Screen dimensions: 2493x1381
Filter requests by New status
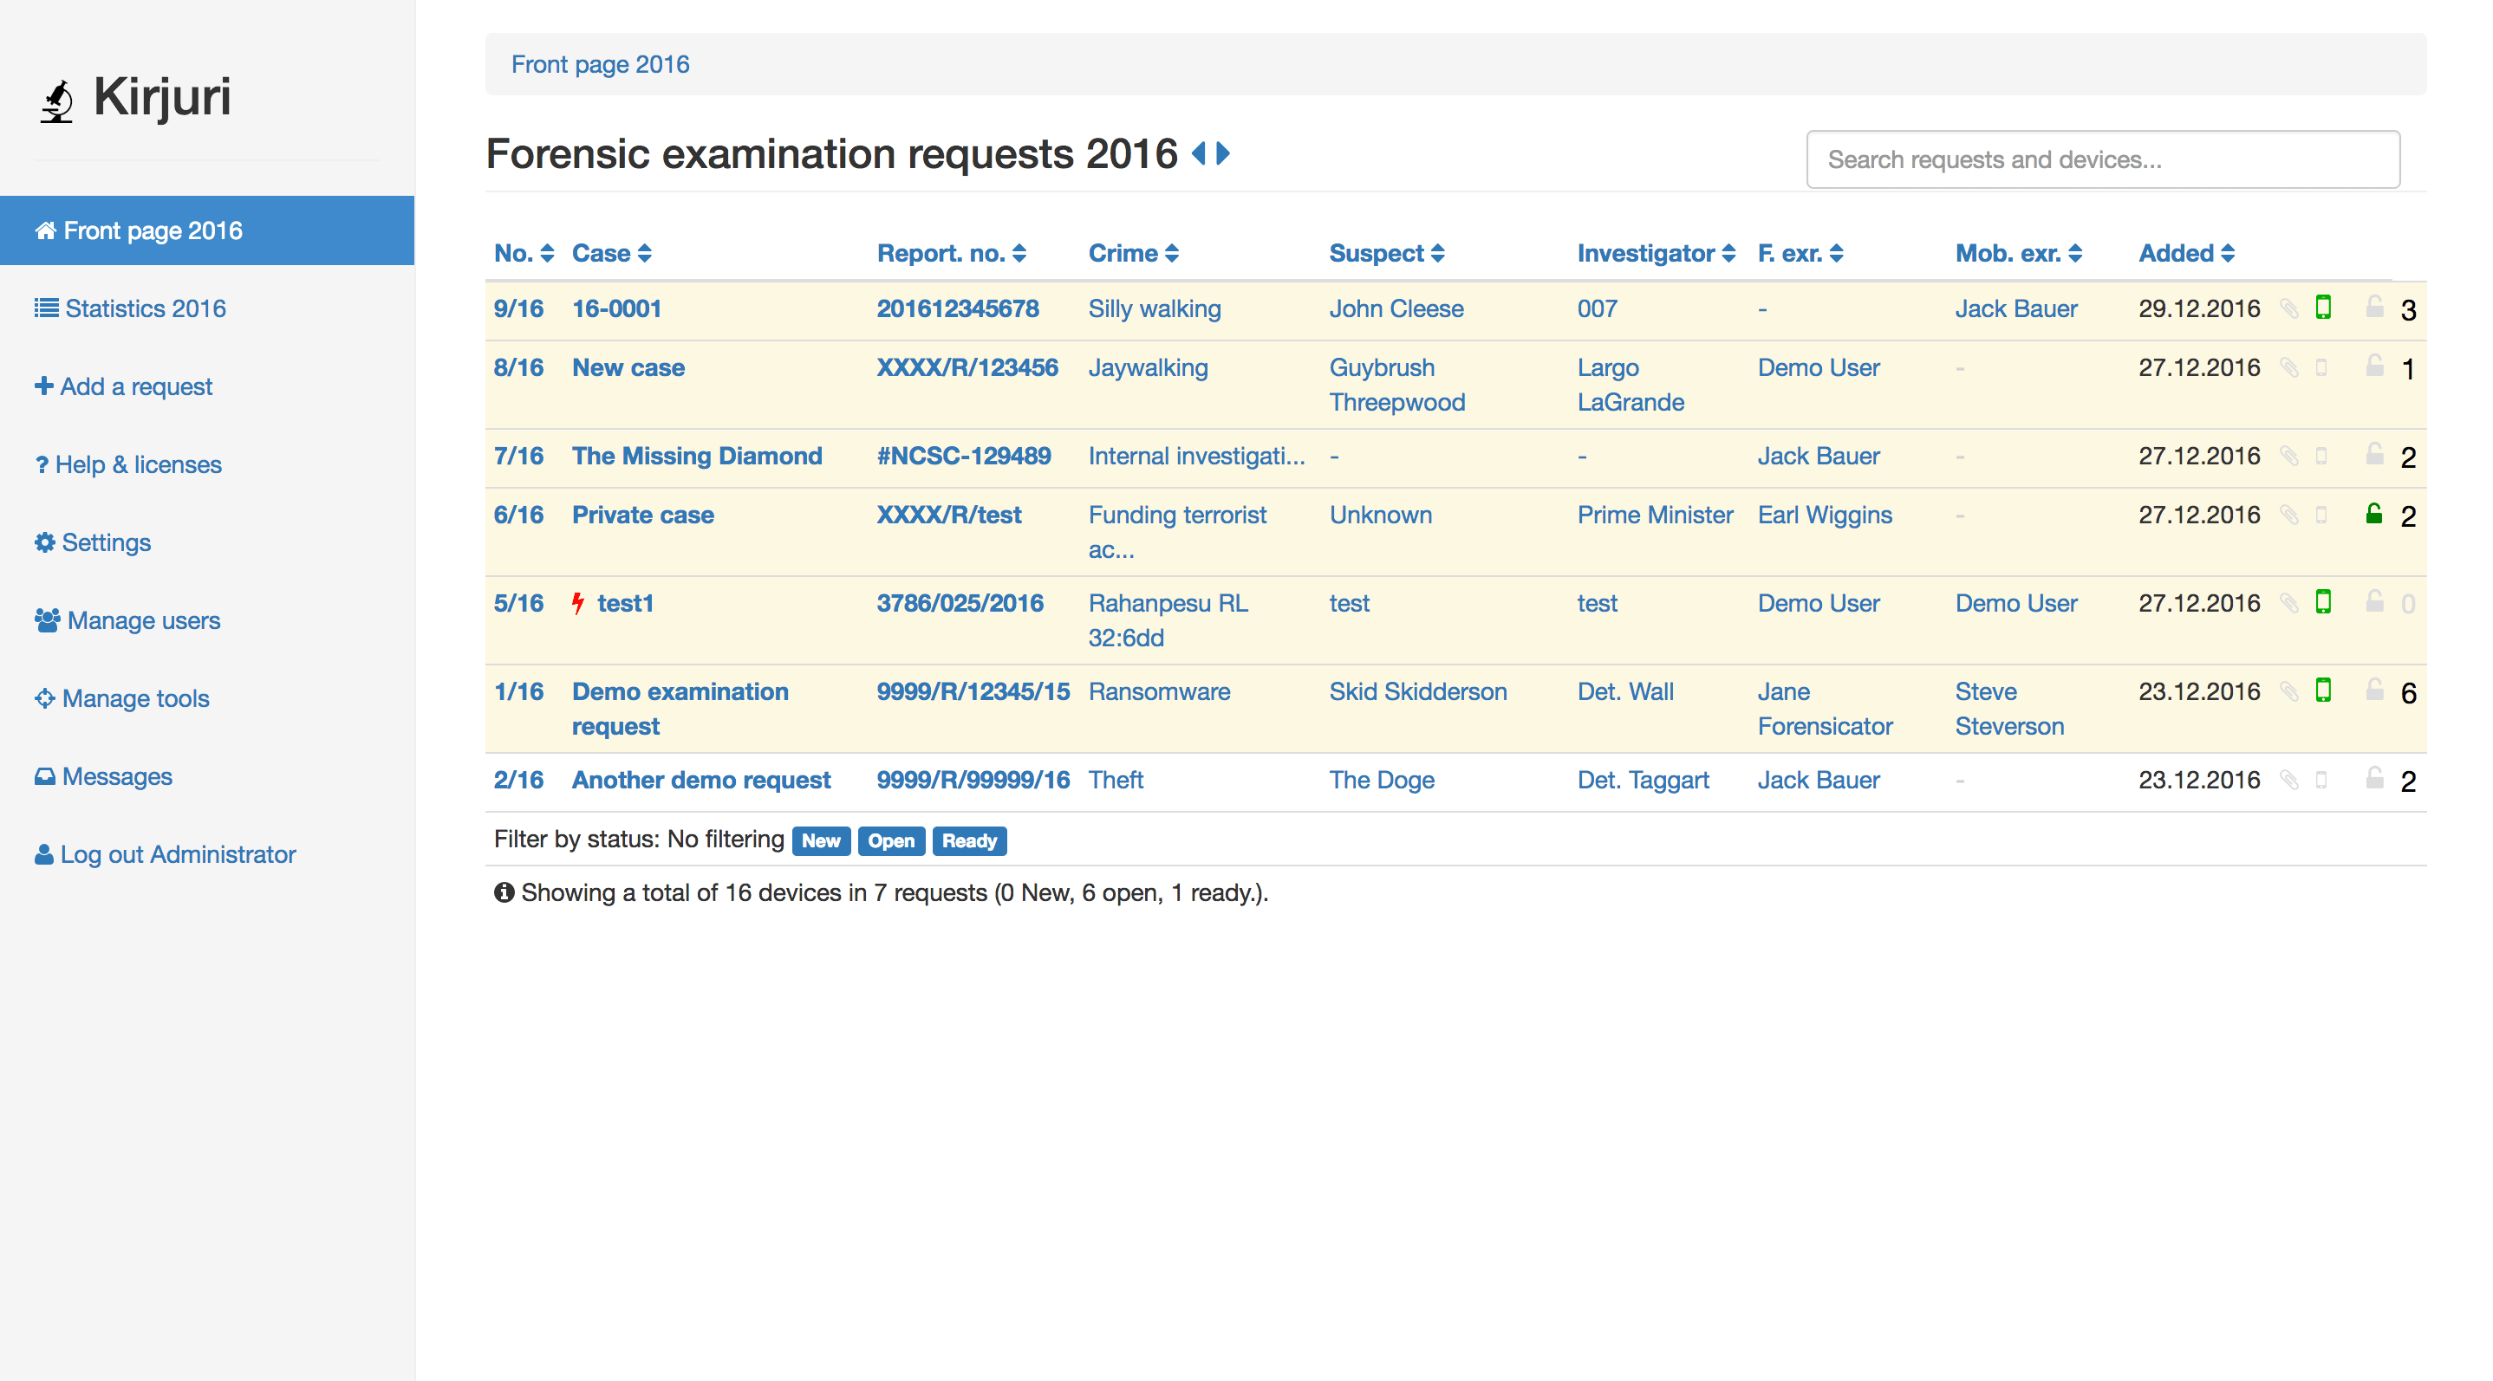pos(821,841)
